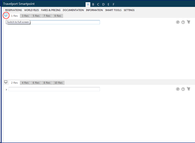This screenshot has width=195, height=143.
Task: Open shopping cart in top pane
Action: [188, 22]
